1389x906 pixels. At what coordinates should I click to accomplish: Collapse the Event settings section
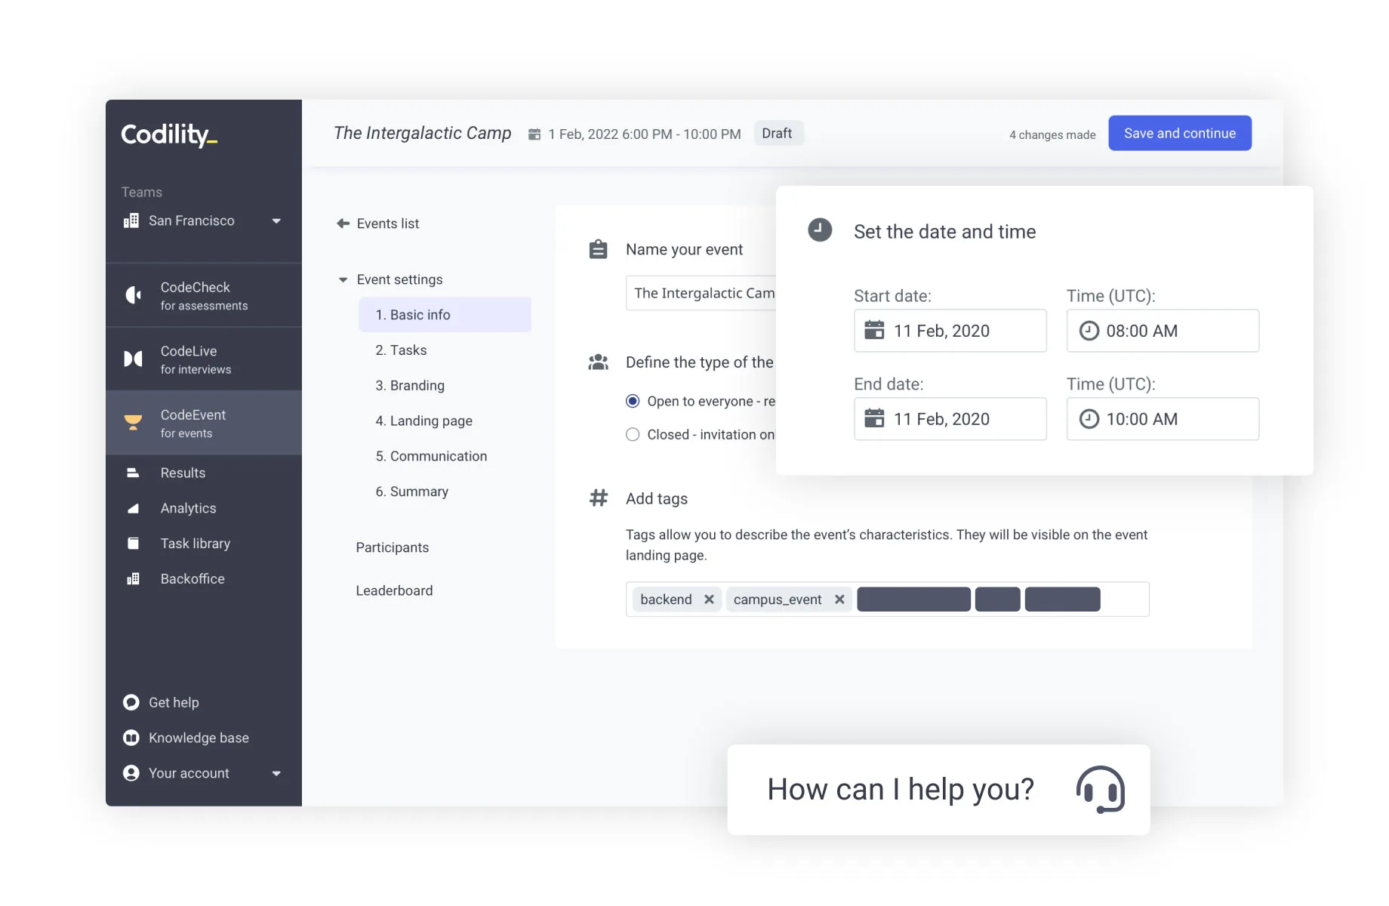point(343,280)
